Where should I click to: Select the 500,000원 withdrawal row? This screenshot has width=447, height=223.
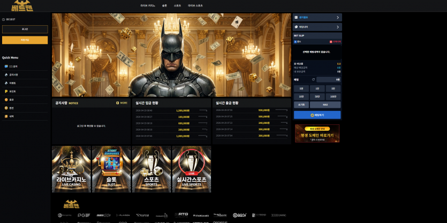tap(252, 116)
